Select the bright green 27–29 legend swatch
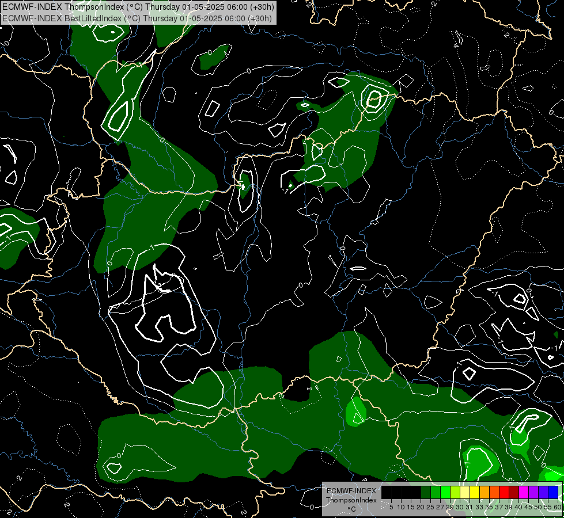564x518 pixels. pos(445,492)
